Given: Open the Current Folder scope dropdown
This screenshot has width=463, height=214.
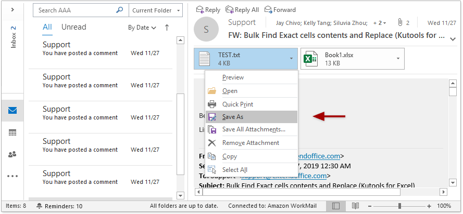Looking at the screenshot, I should (x=156, y=10).
